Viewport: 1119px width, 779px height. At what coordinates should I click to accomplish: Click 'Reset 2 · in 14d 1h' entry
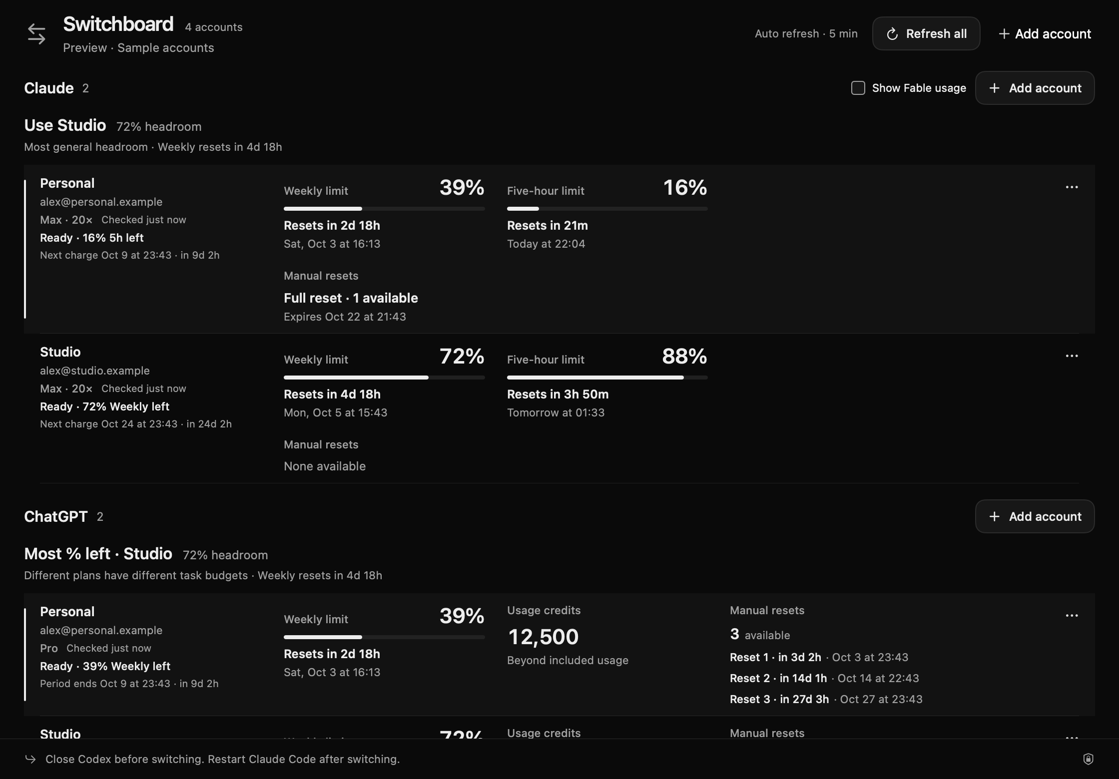pos(778,678)
